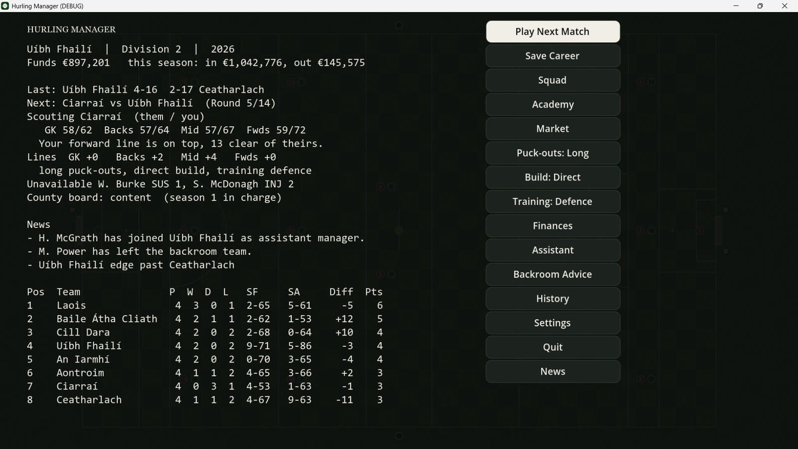Click the HURLING MANAGER heading text
Screen dimensions: 798x449
point(71,29)
